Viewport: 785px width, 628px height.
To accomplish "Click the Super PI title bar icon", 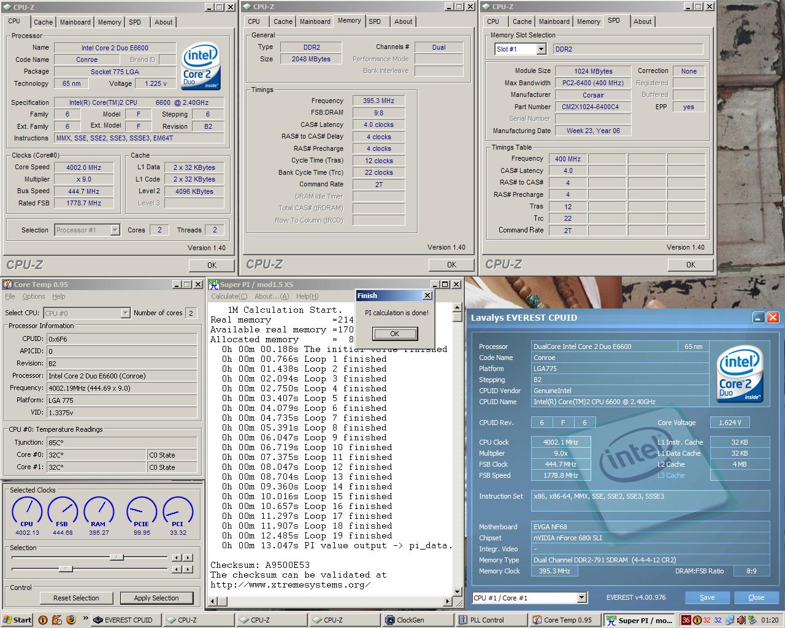I will [213, 285].
